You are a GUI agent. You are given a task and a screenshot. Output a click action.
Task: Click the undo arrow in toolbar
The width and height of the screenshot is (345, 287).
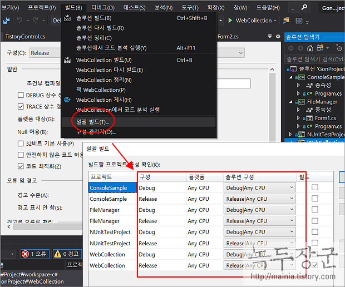coord(19,21)
